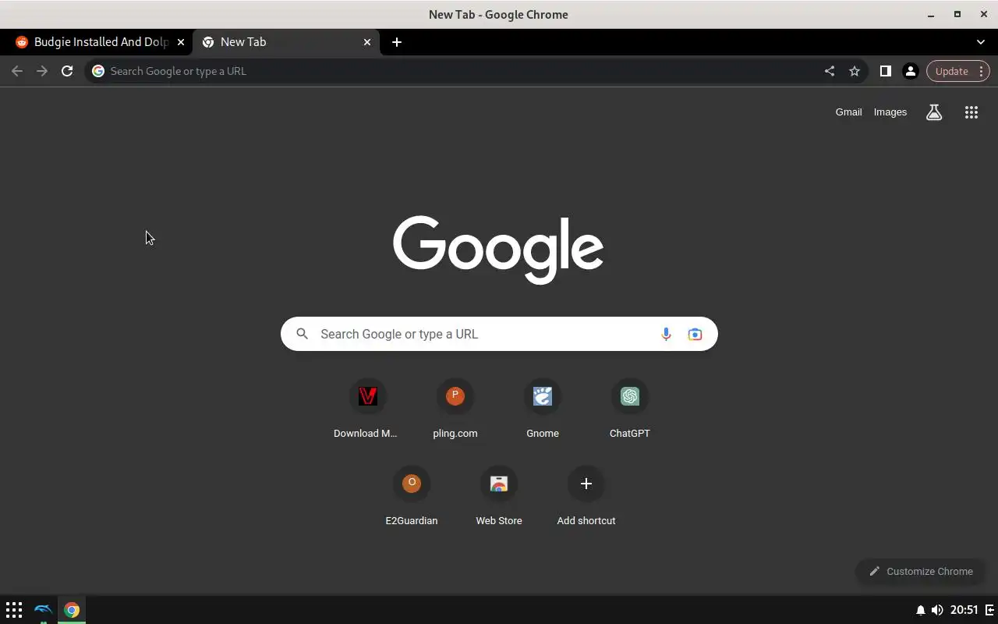This screenshot has height=624, width=998.
Task: Open the Chrome profile avatar
Action: 910,71
